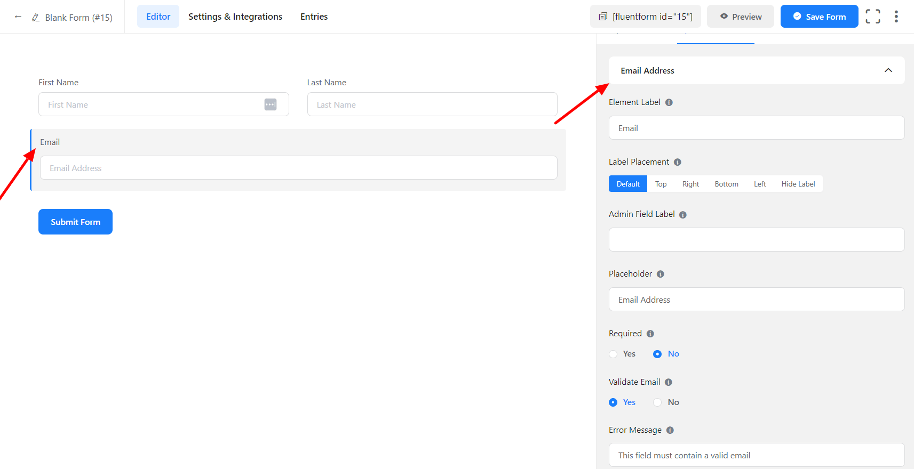Screen dimensions: 914x469
Task: Collapse the Email Address settings panel
Action: coord(888,70)
